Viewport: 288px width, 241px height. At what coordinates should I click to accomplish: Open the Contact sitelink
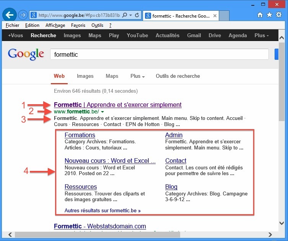click(x=176, y=161)
